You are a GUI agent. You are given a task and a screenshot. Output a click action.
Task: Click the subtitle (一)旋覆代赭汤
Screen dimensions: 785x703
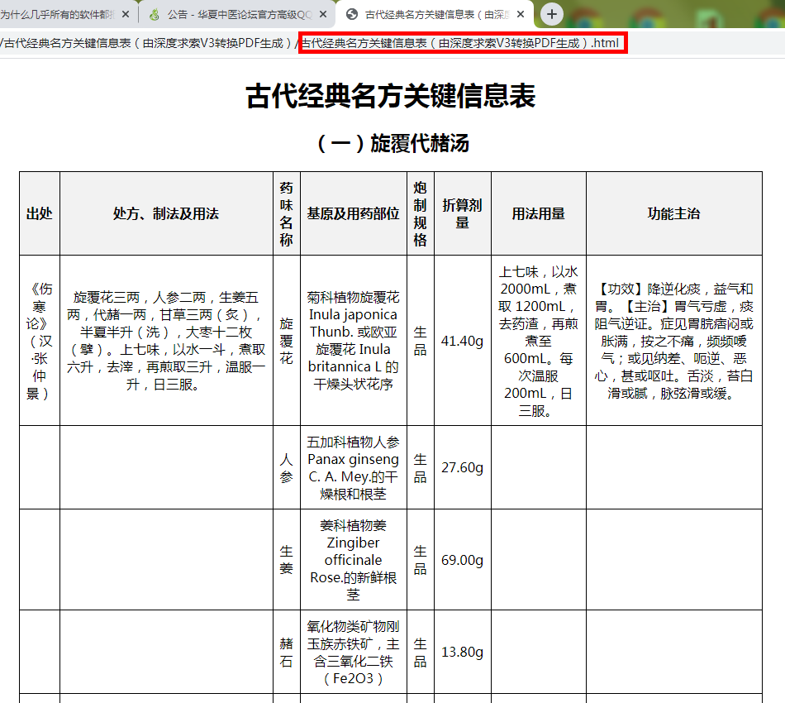click(391, 143)
